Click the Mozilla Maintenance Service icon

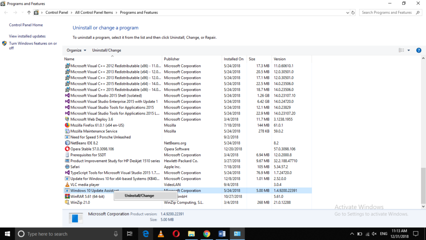[67, 131]
